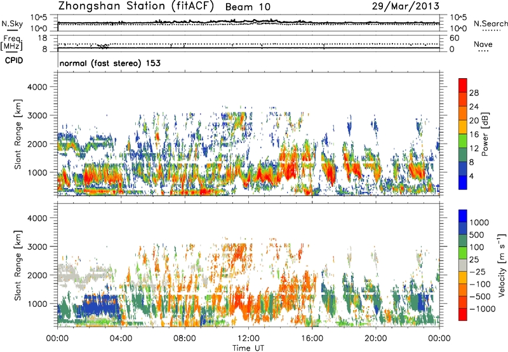Select the "12" label on Power scale

474,149
